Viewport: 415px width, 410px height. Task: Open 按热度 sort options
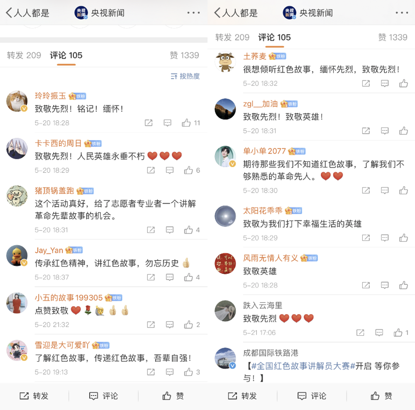click(x=185, y=76)
